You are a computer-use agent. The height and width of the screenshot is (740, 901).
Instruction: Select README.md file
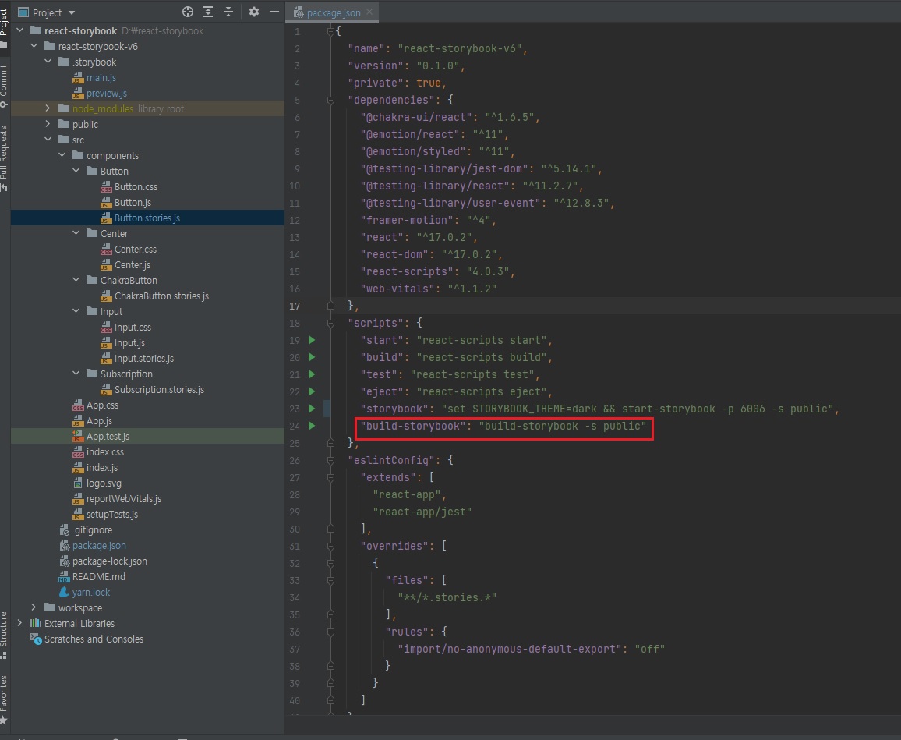(93, 576)
